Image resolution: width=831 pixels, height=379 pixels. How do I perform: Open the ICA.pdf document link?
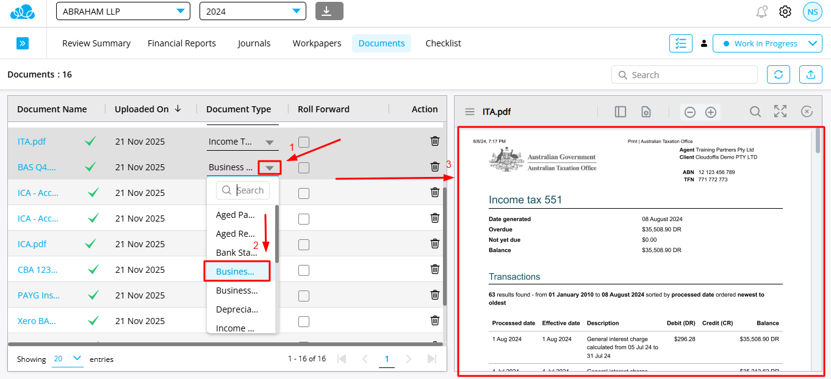point(32,244)
